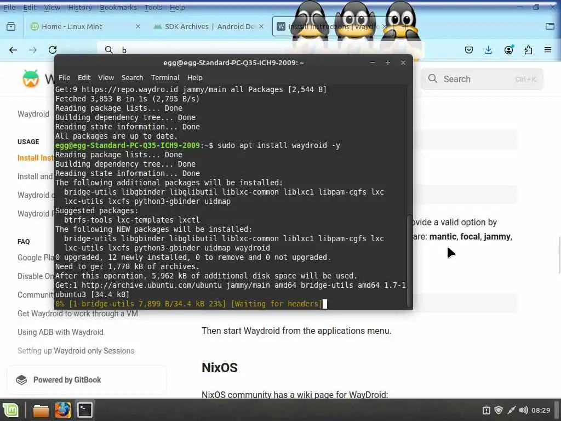Switch to Home - Linux Mint tab
This screenshot has width=561, height=421.
click(84, 26)
